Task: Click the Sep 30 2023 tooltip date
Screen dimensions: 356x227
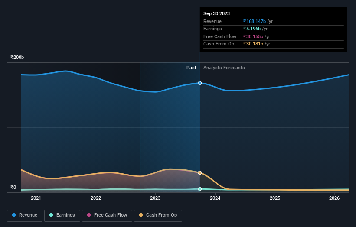Action: (217, 13)
